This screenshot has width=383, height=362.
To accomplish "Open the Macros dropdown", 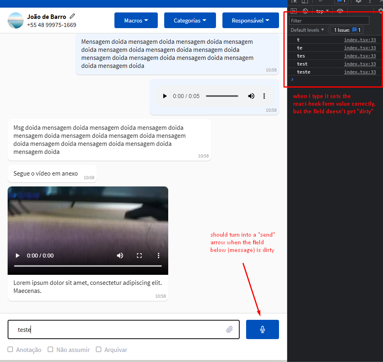I will (136, 20).
